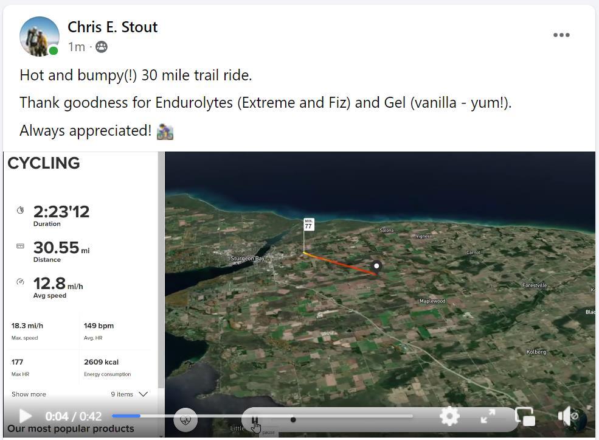
Task: Click the red route track line
Action: pos(339,263)
